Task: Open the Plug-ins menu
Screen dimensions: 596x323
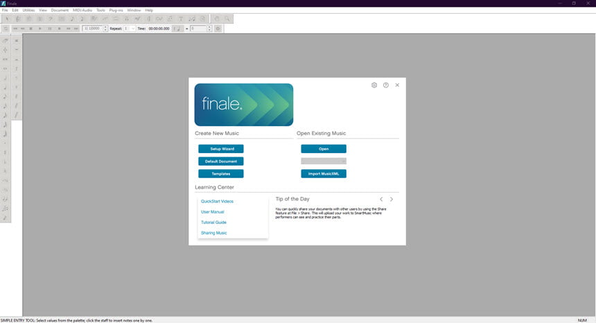Action: pyautogui.click(x=116, y=10)
